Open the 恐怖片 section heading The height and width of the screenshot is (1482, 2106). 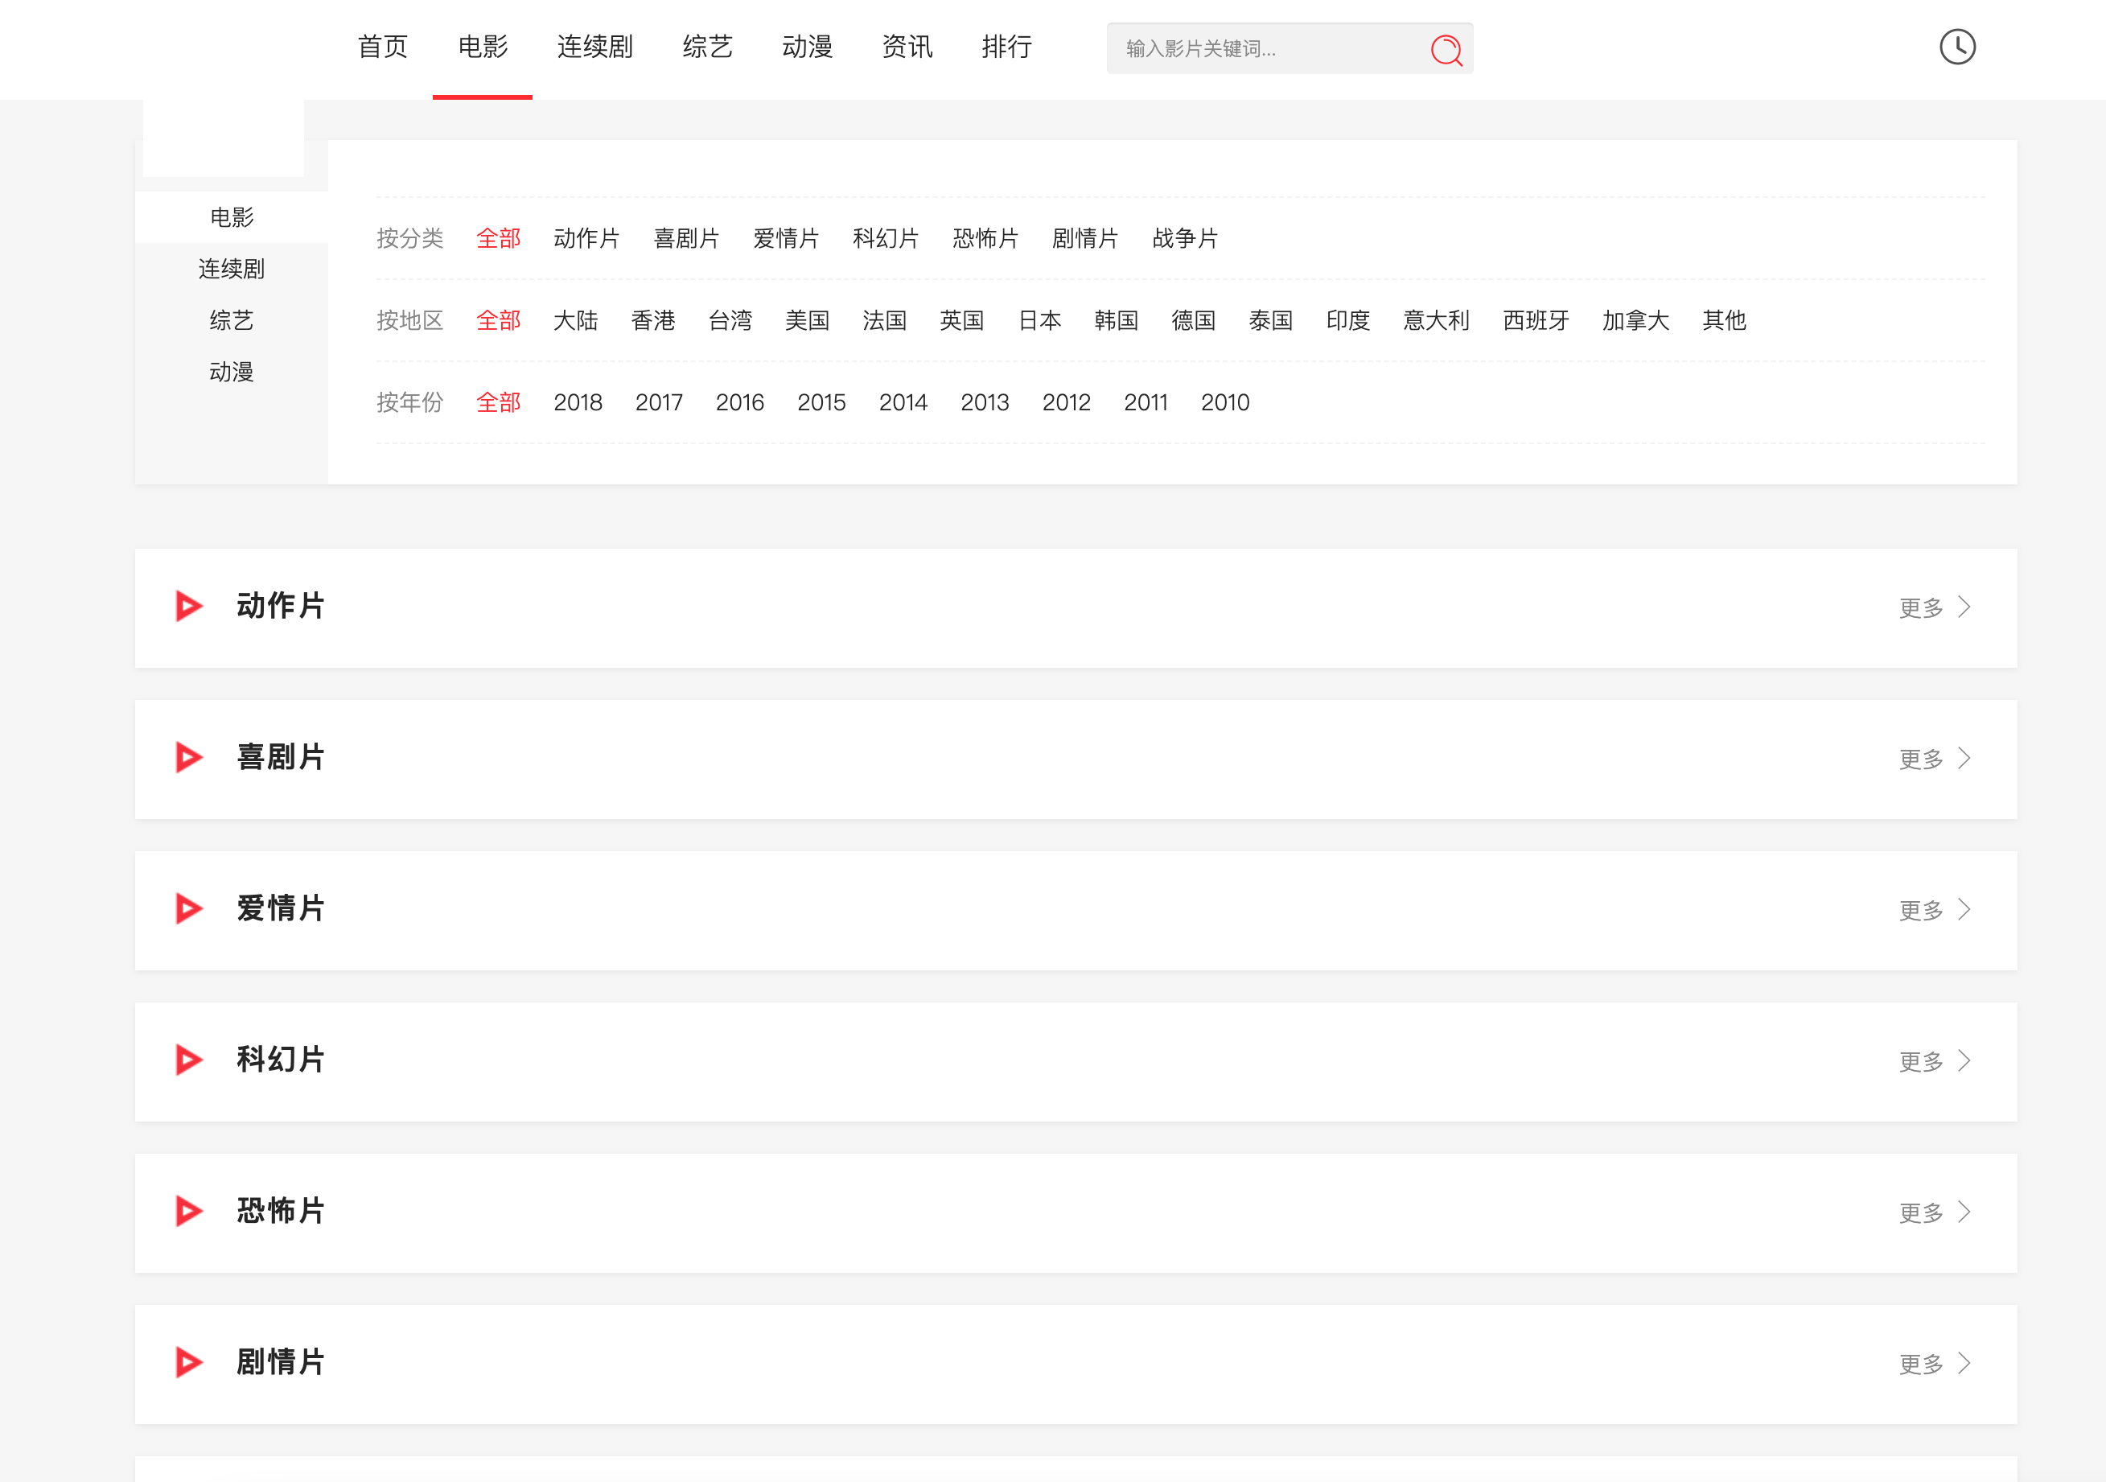click(281, 1212)
